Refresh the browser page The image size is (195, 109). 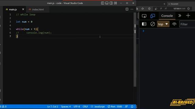pyautogui.click(x=149, y=8)
